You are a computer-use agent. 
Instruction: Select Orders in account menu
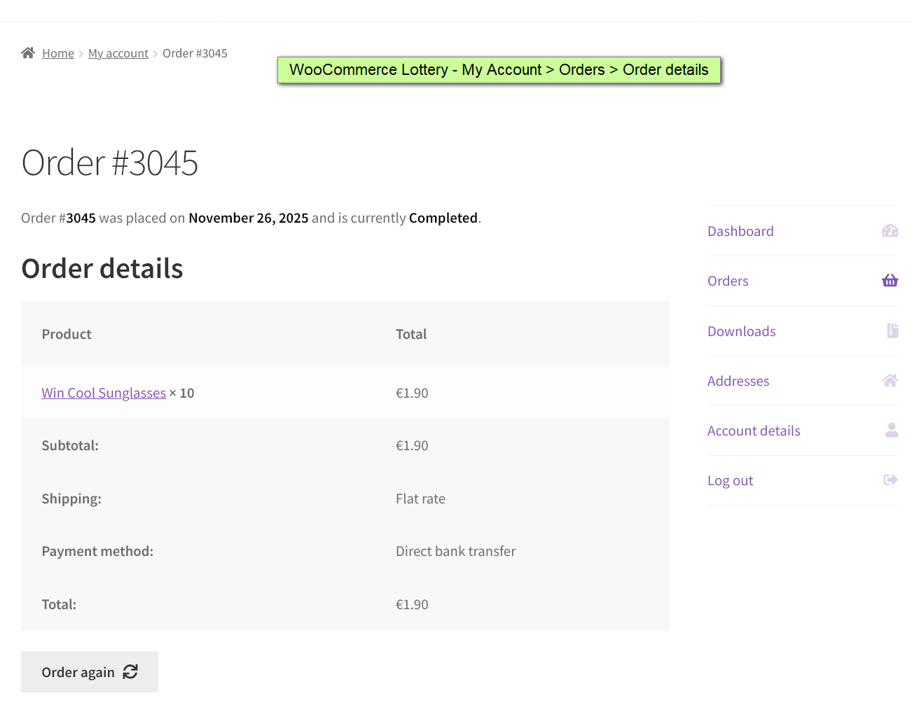(x=728, y=281)
